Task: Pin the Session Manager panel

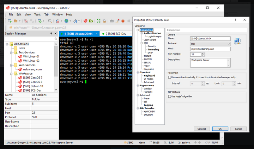Action: point(51,33)
